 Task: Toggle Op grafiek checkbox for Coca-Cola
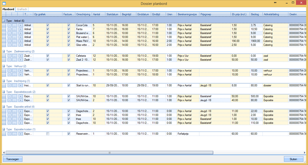48,25
